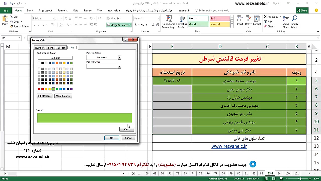Open the Page Layout ribbon tab
Image resolution: width=321 pixels, height=181 pixels.
click(45, 10)
